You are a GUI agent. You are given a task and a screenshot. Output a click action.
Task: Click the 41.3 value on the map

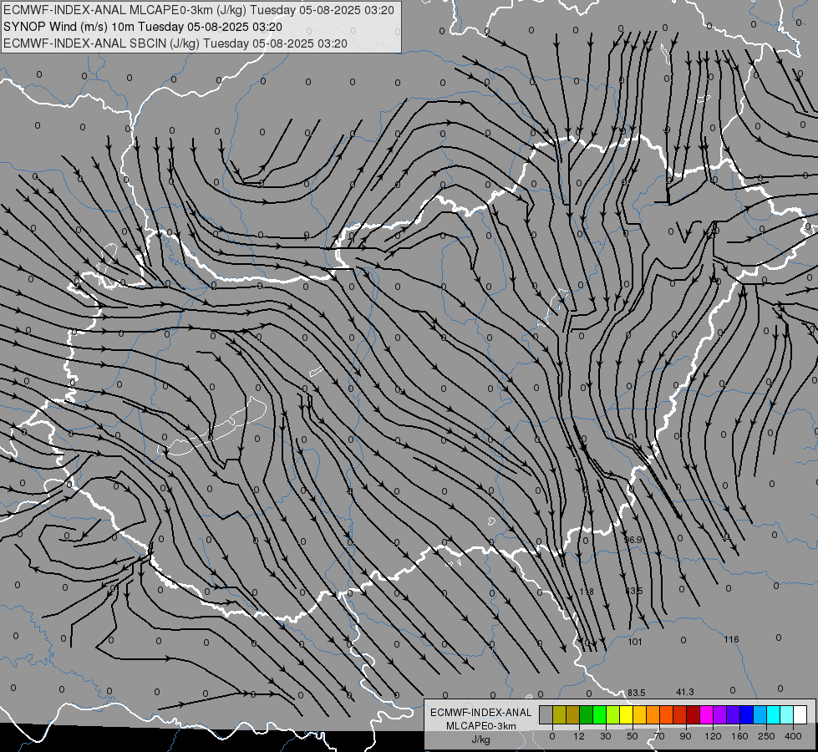pyautogui.click(x=685, y=692)
